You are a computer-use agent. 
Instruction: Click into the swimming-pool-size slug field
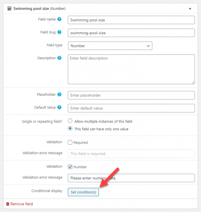(131, 33)
